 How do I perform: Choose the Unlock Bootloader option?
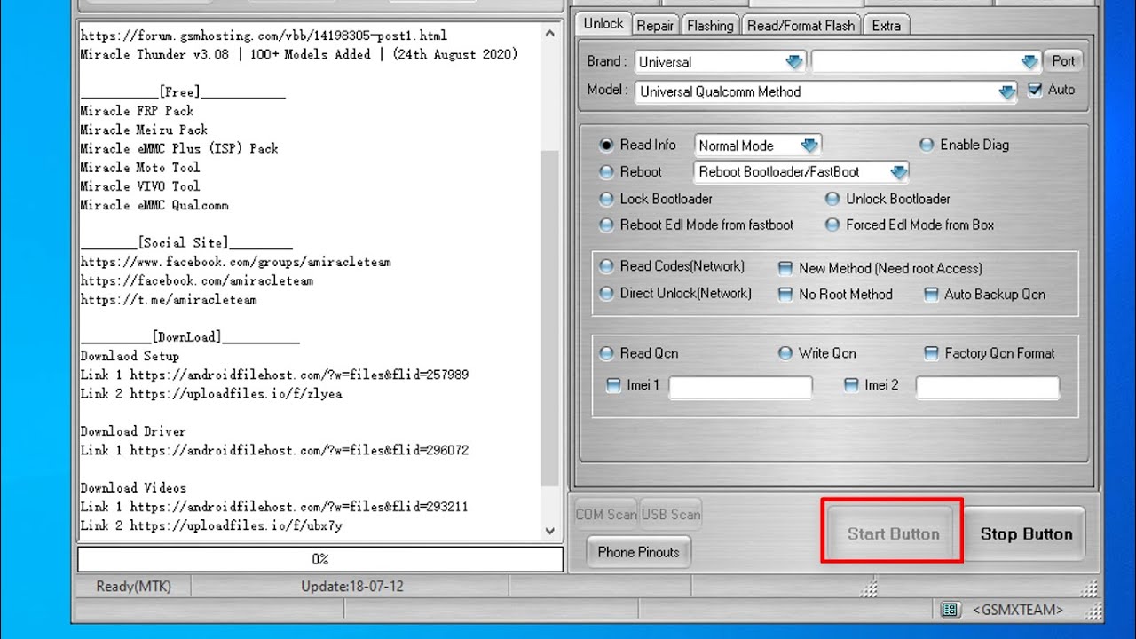click(x=832, y=199)
